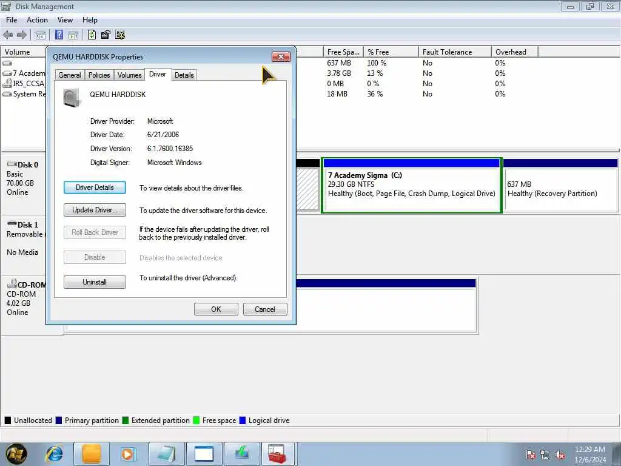Click the Uninstall button
This screenshot has height=466, width=621.
coord(95,282)
